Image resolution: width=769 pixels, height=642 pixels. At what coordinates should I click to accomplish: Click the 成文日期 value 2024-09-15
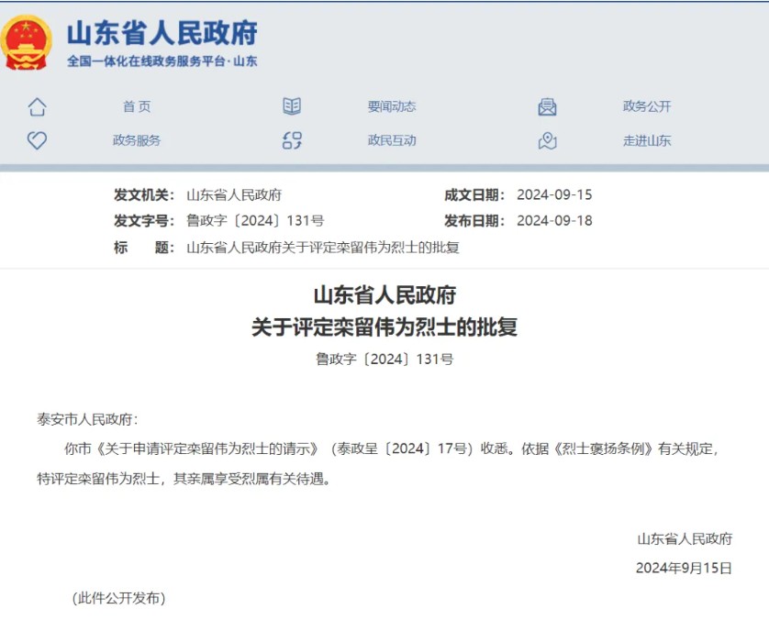point(554,195)
